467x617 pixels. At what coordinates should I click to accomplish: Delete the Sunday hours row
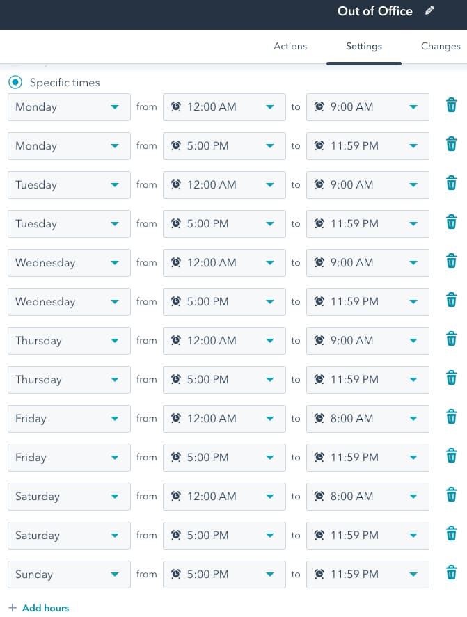click(x=451, y=572)
